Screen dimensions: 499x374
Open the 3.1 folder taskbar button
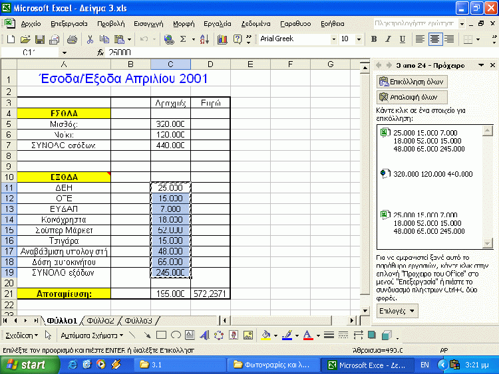pos(180,365)
